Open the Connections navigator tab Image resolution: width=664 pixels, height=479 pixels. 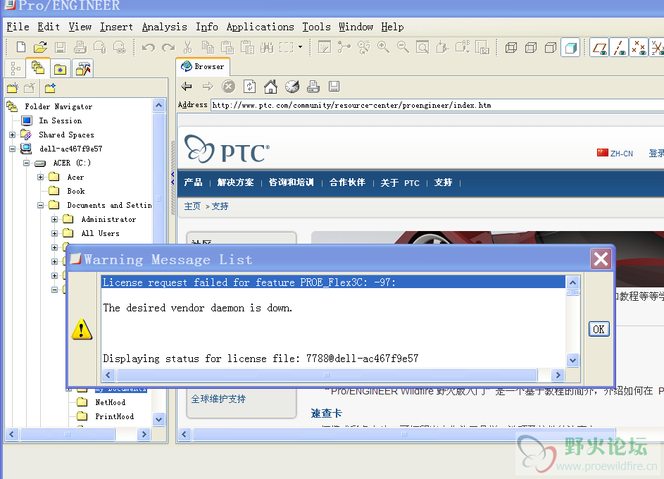pyautogui.click(x=83, y=69)
